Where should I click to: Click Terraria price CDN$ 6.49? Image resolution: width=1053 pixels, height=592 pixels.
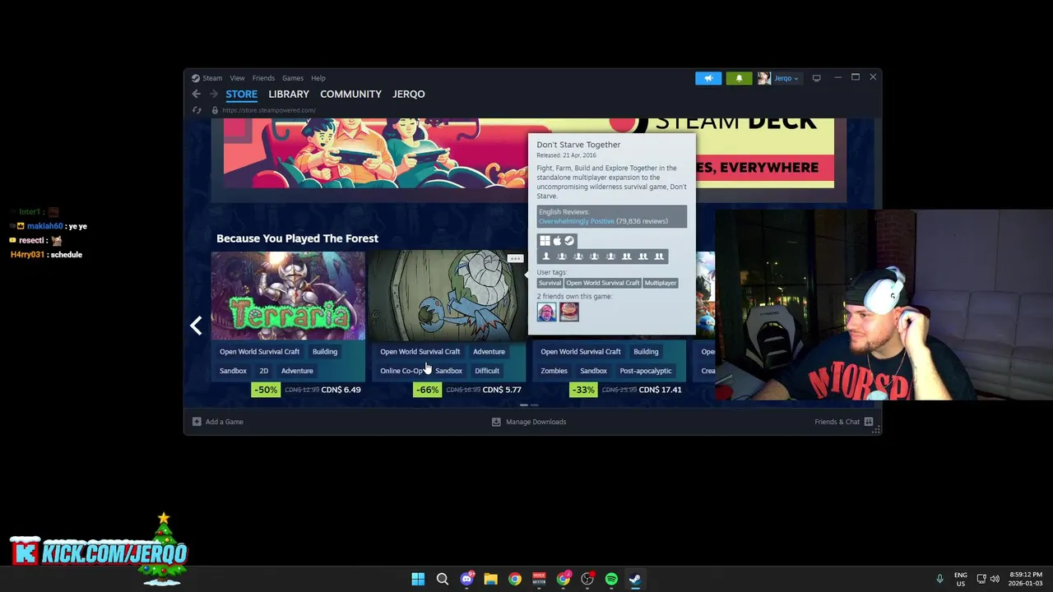tap(341, 390)
